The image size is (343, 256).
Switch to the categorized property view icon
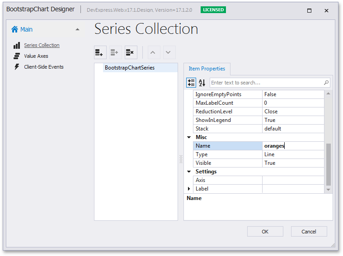coord(191,83)
